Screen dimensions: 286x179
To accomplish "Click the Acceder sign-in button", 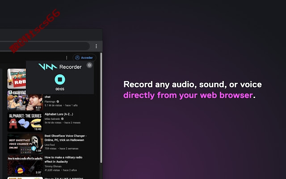I will point(84,58).
